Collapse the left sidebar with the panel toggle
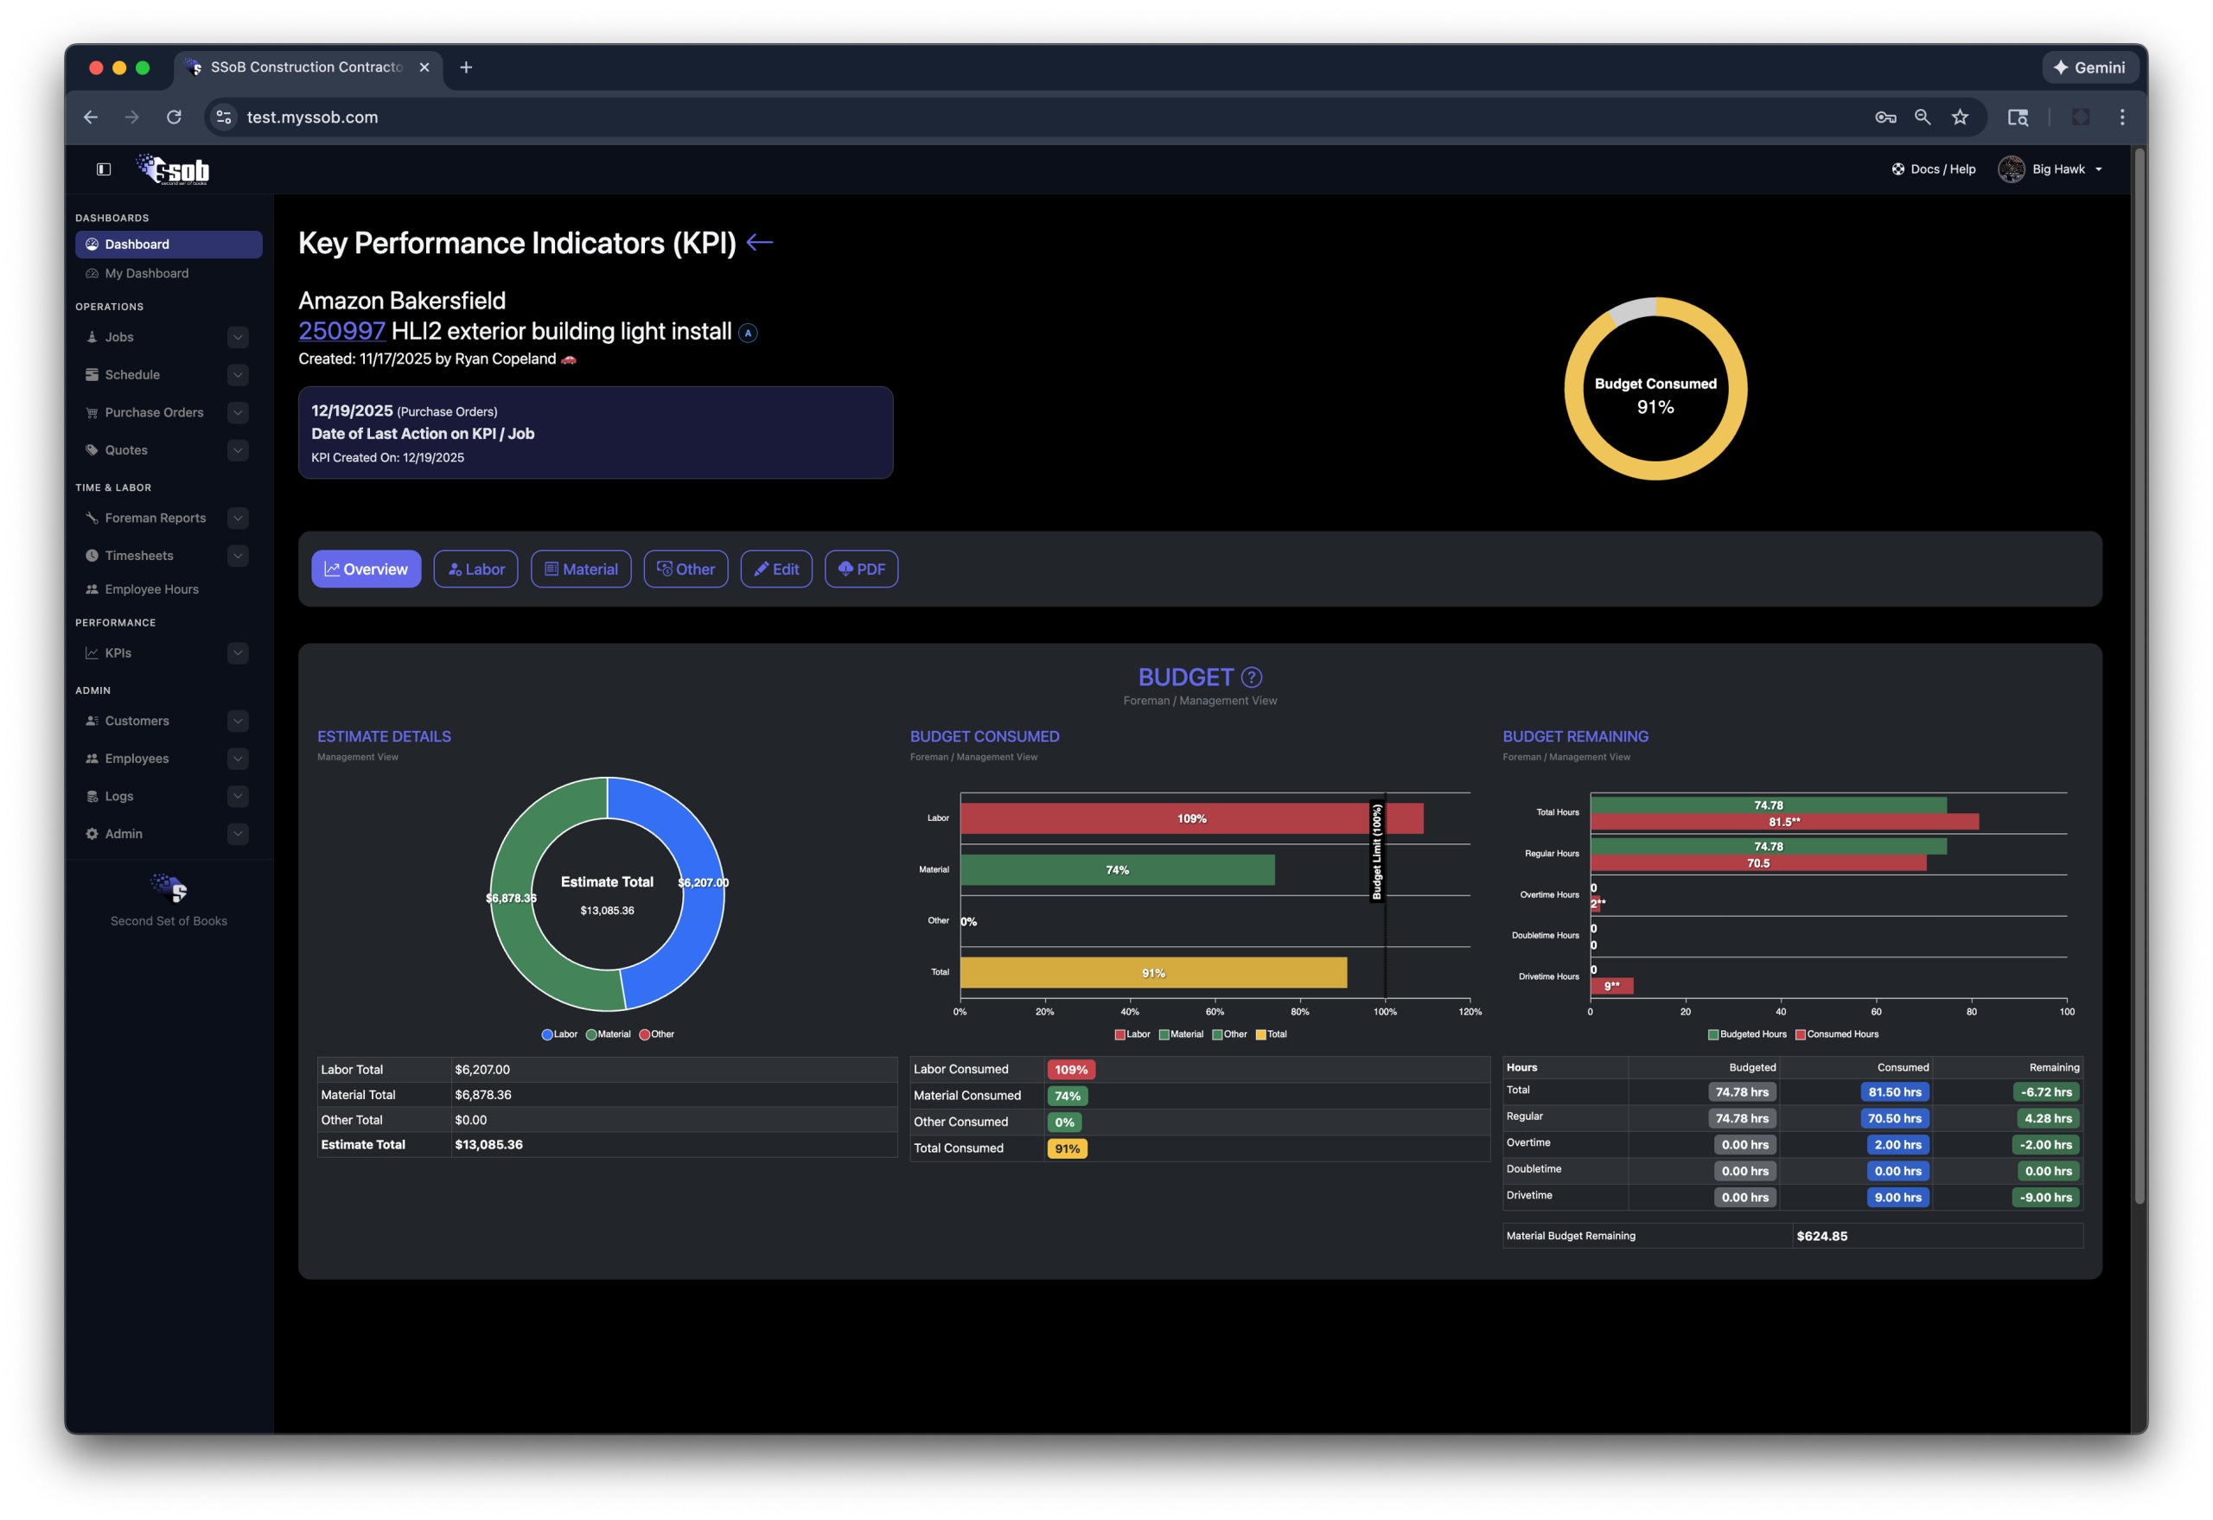This screenshot has height=1520, width=2213. [102, 169]
